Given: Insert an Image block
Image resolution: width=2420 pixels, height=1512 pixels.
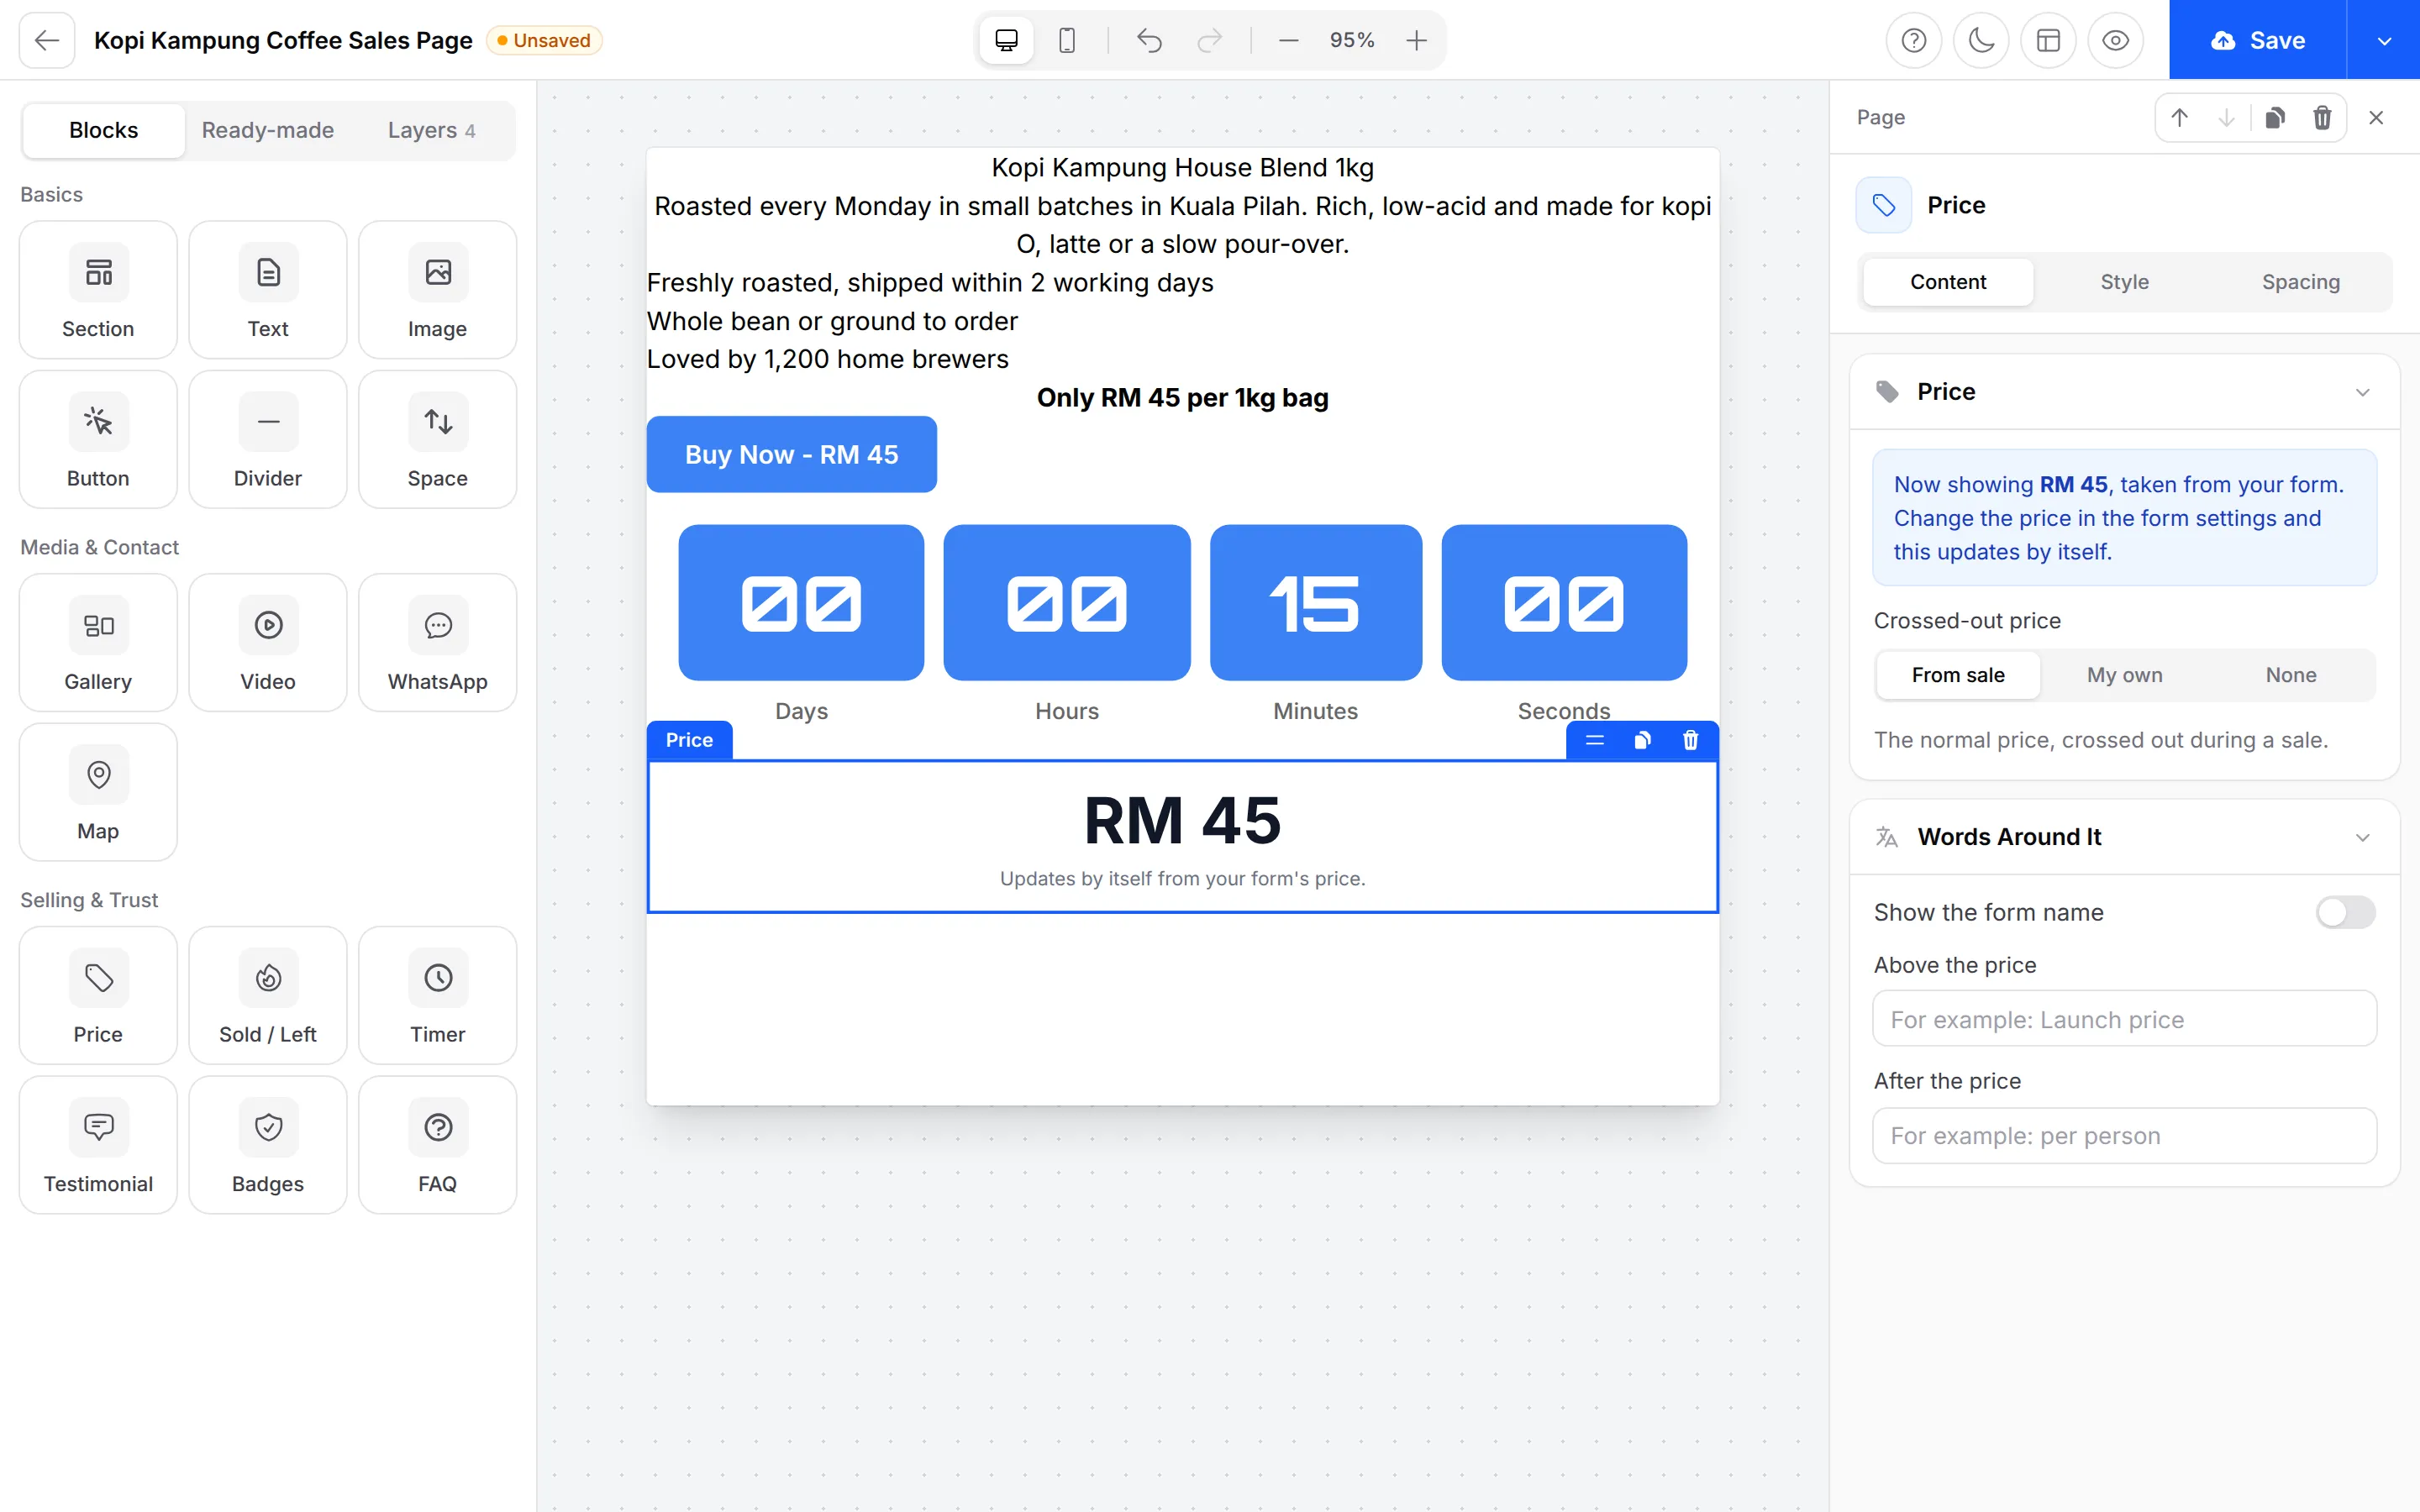Looking at the screenshot, I should tap(437, 290).
